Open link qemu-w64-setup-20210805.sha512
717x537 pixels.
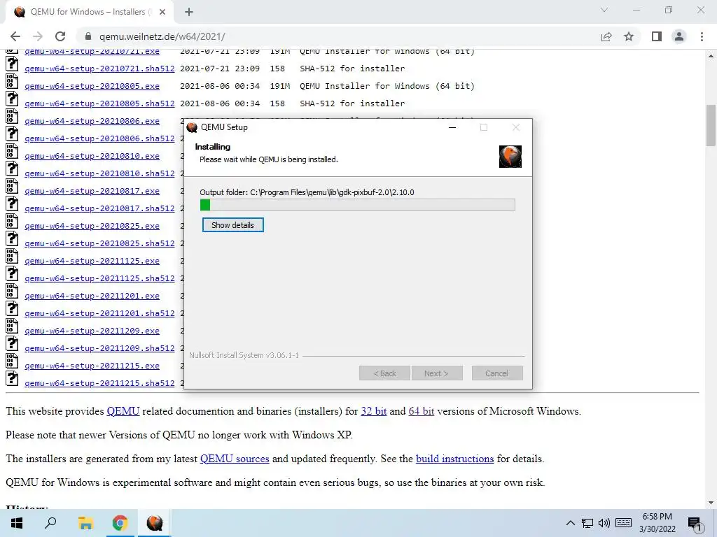coord(99,103)
